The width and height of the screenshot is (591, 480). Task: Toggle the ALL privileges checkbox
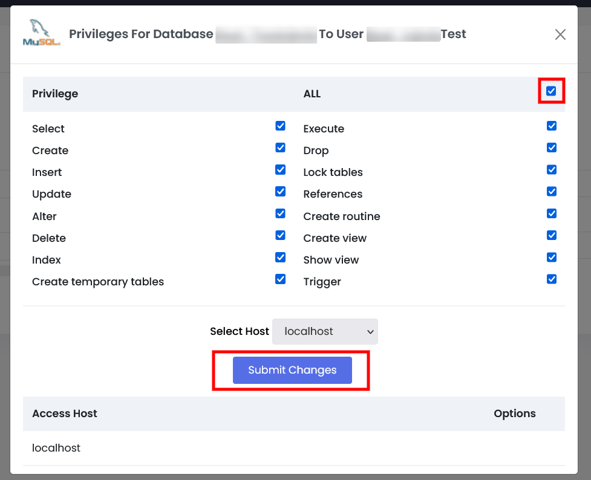click(x=551, y=91)
